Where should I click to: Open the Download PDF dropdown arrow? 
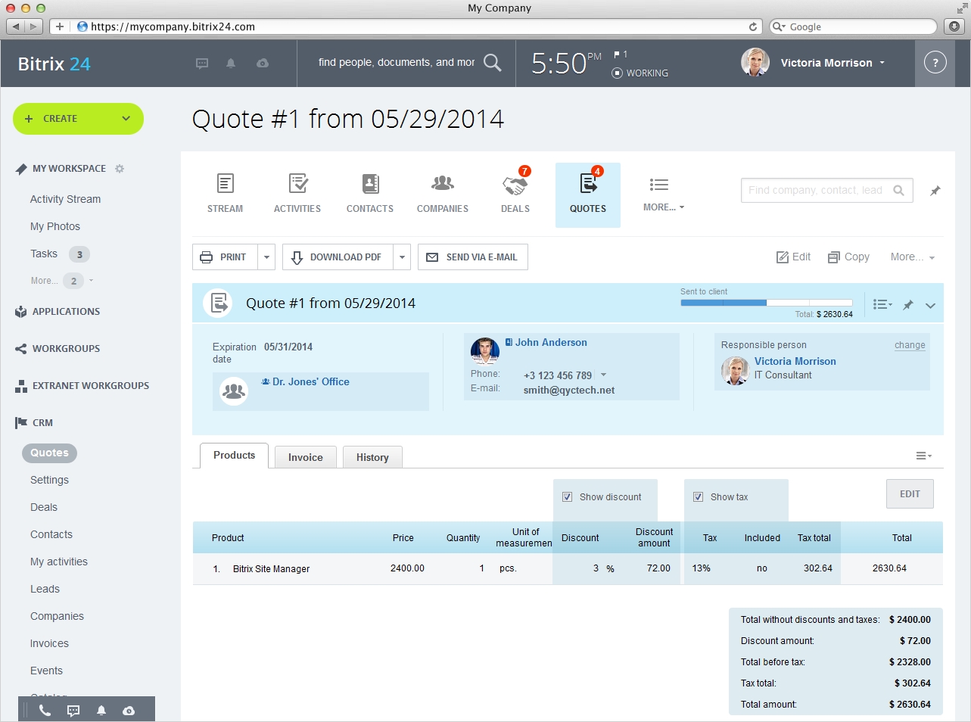(x=401, y=257)
